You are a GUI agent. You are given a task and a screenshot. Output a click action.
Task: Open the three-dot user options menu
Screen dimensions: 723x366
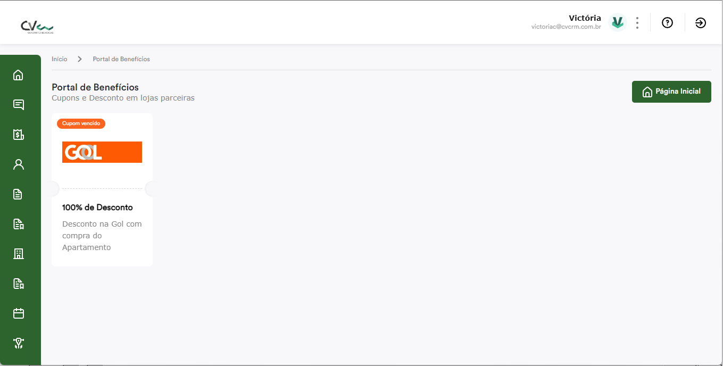[x=637, y=23]
